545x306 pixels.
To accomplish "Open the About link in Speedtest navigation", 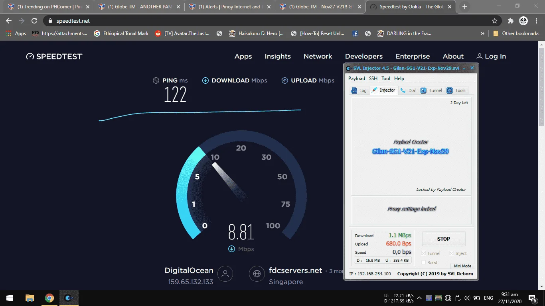I will coord(453,57).
